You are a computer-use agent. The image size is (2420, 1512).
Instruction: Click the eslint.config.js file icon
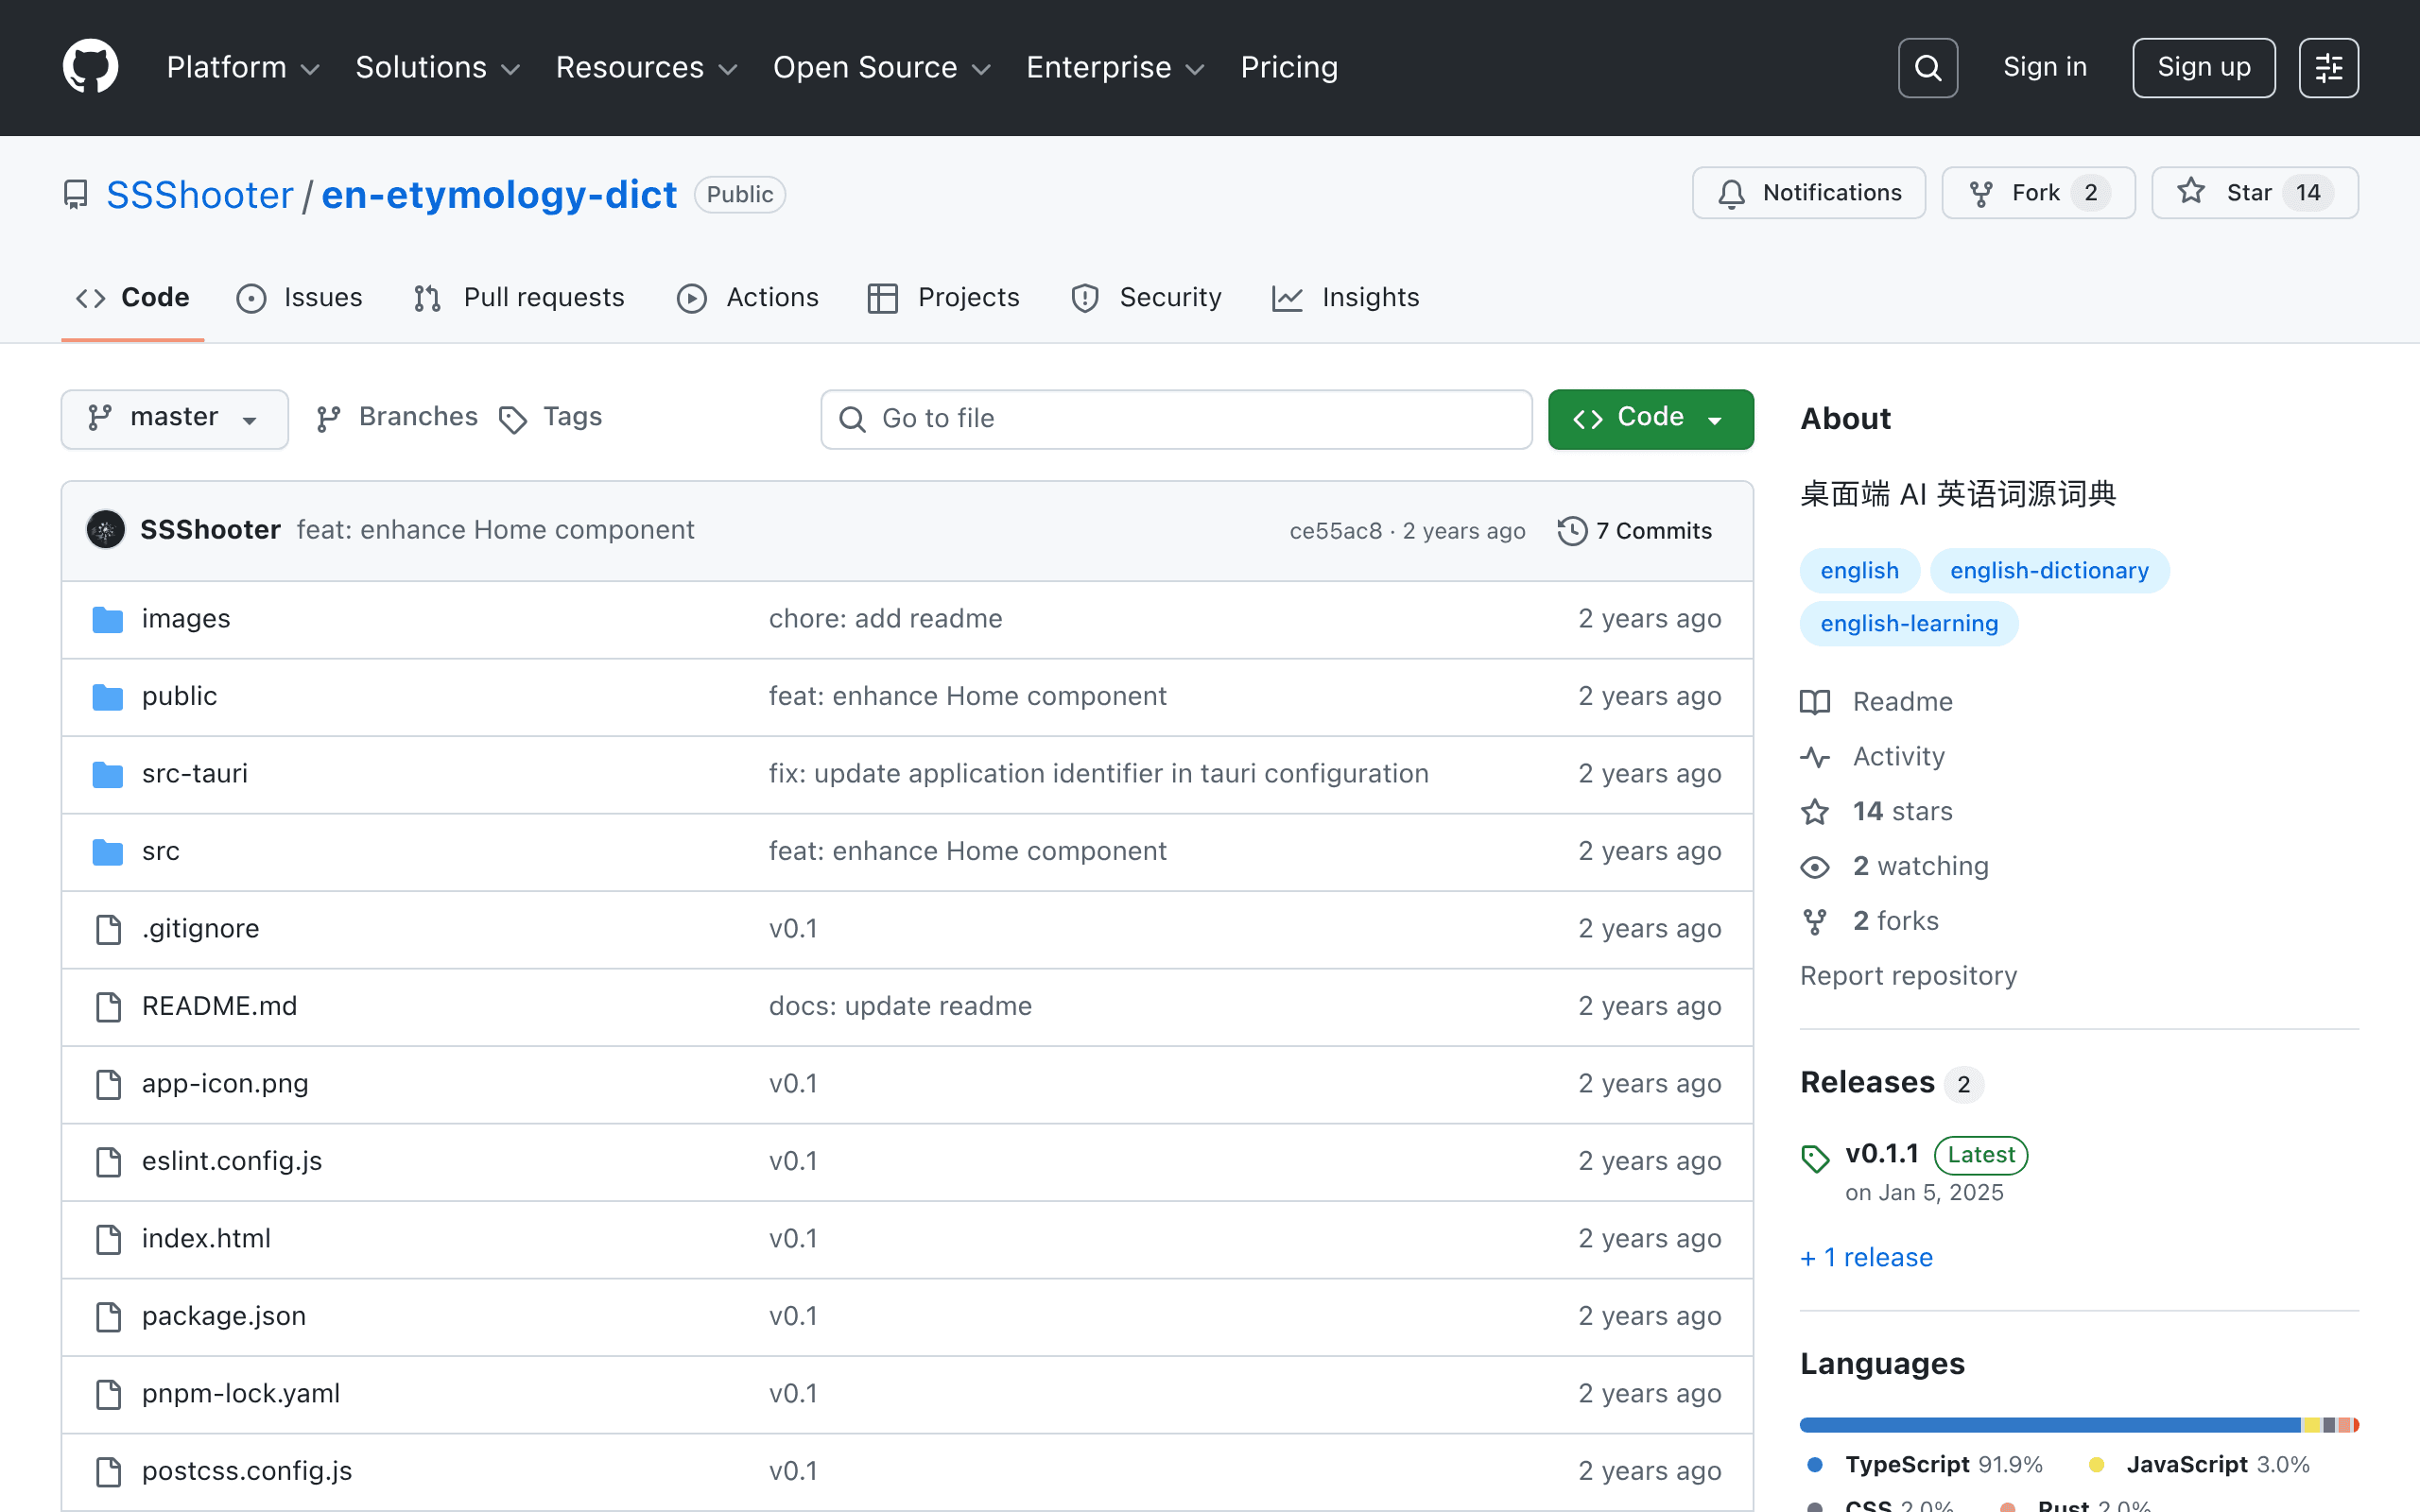(x=108, y=1162)
